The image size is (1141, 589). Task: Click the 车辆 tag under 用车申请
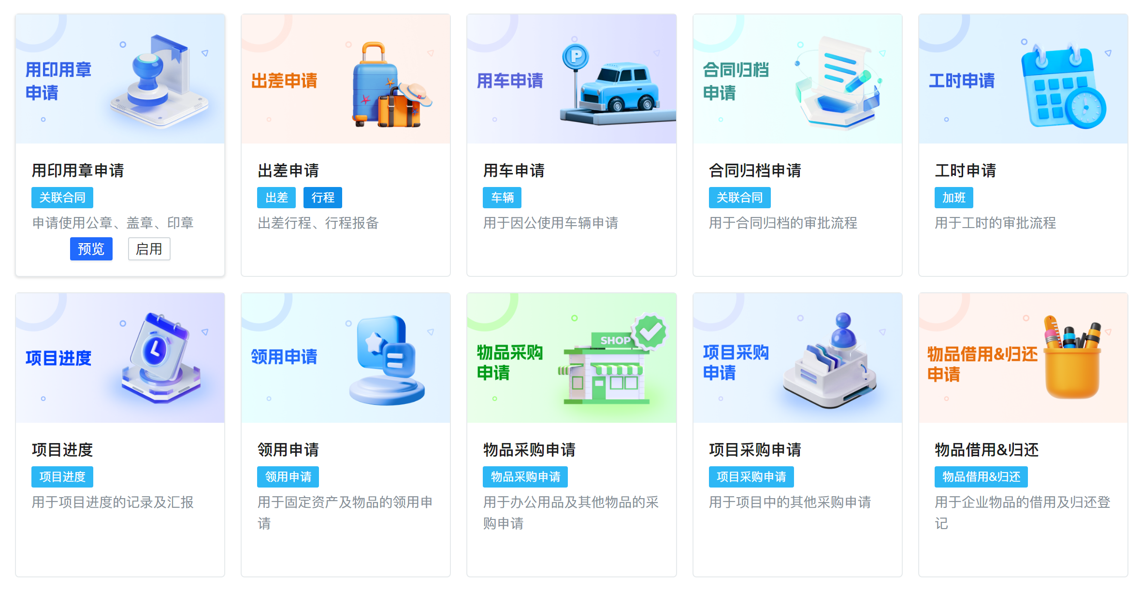[502, 198]
